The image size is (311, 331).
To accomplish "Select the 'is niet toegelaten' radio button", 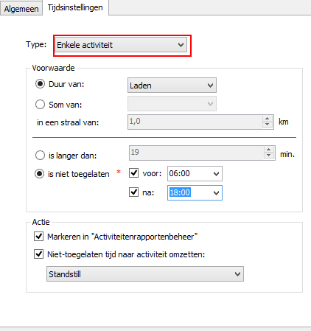I will coord(40,174).
